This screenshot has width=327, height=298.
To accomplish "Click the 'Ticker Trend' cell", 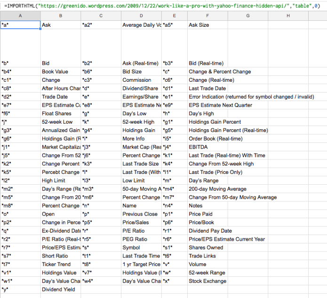I will tap(61, 264).
